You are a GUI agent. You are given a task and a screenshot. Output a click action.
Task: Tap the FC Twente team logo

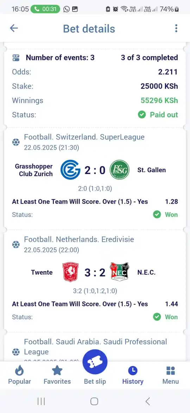pos(70,272)
